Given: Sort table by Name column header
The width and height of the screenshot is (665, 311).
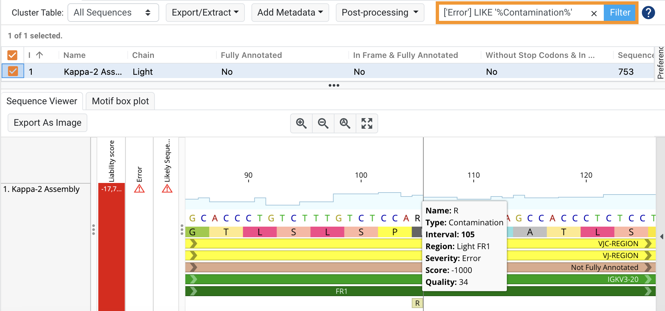Looking at the screenshot, I should coord(74,55).
